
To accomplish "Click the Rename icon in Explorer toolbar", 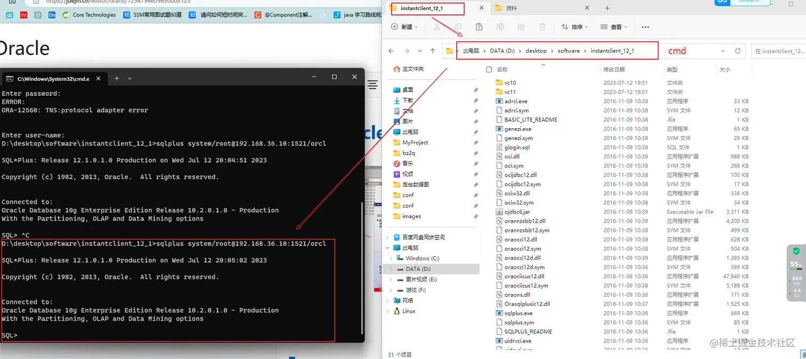I will pyautogui.click(x=500, y=27).
